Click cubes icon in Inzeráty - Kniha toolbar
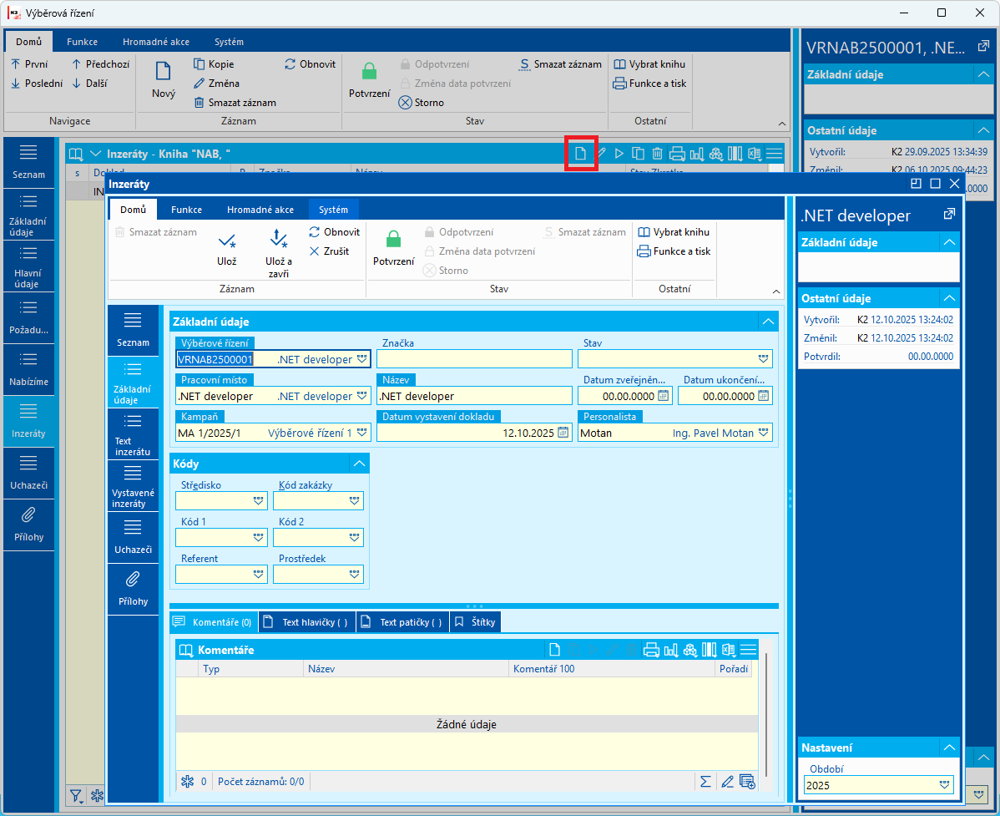Image resolution: width=1000 pixels, height=816 pixels. [x=715, y=153]
